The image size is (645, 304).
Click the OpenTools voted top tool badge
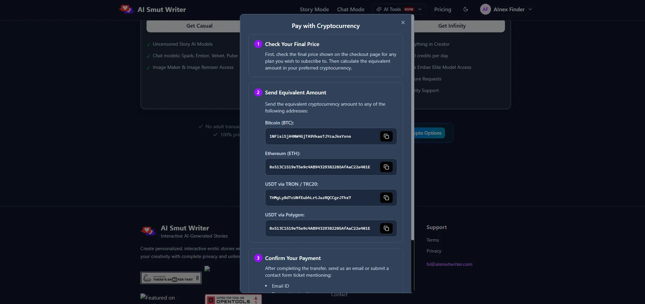tap(233, 299)
